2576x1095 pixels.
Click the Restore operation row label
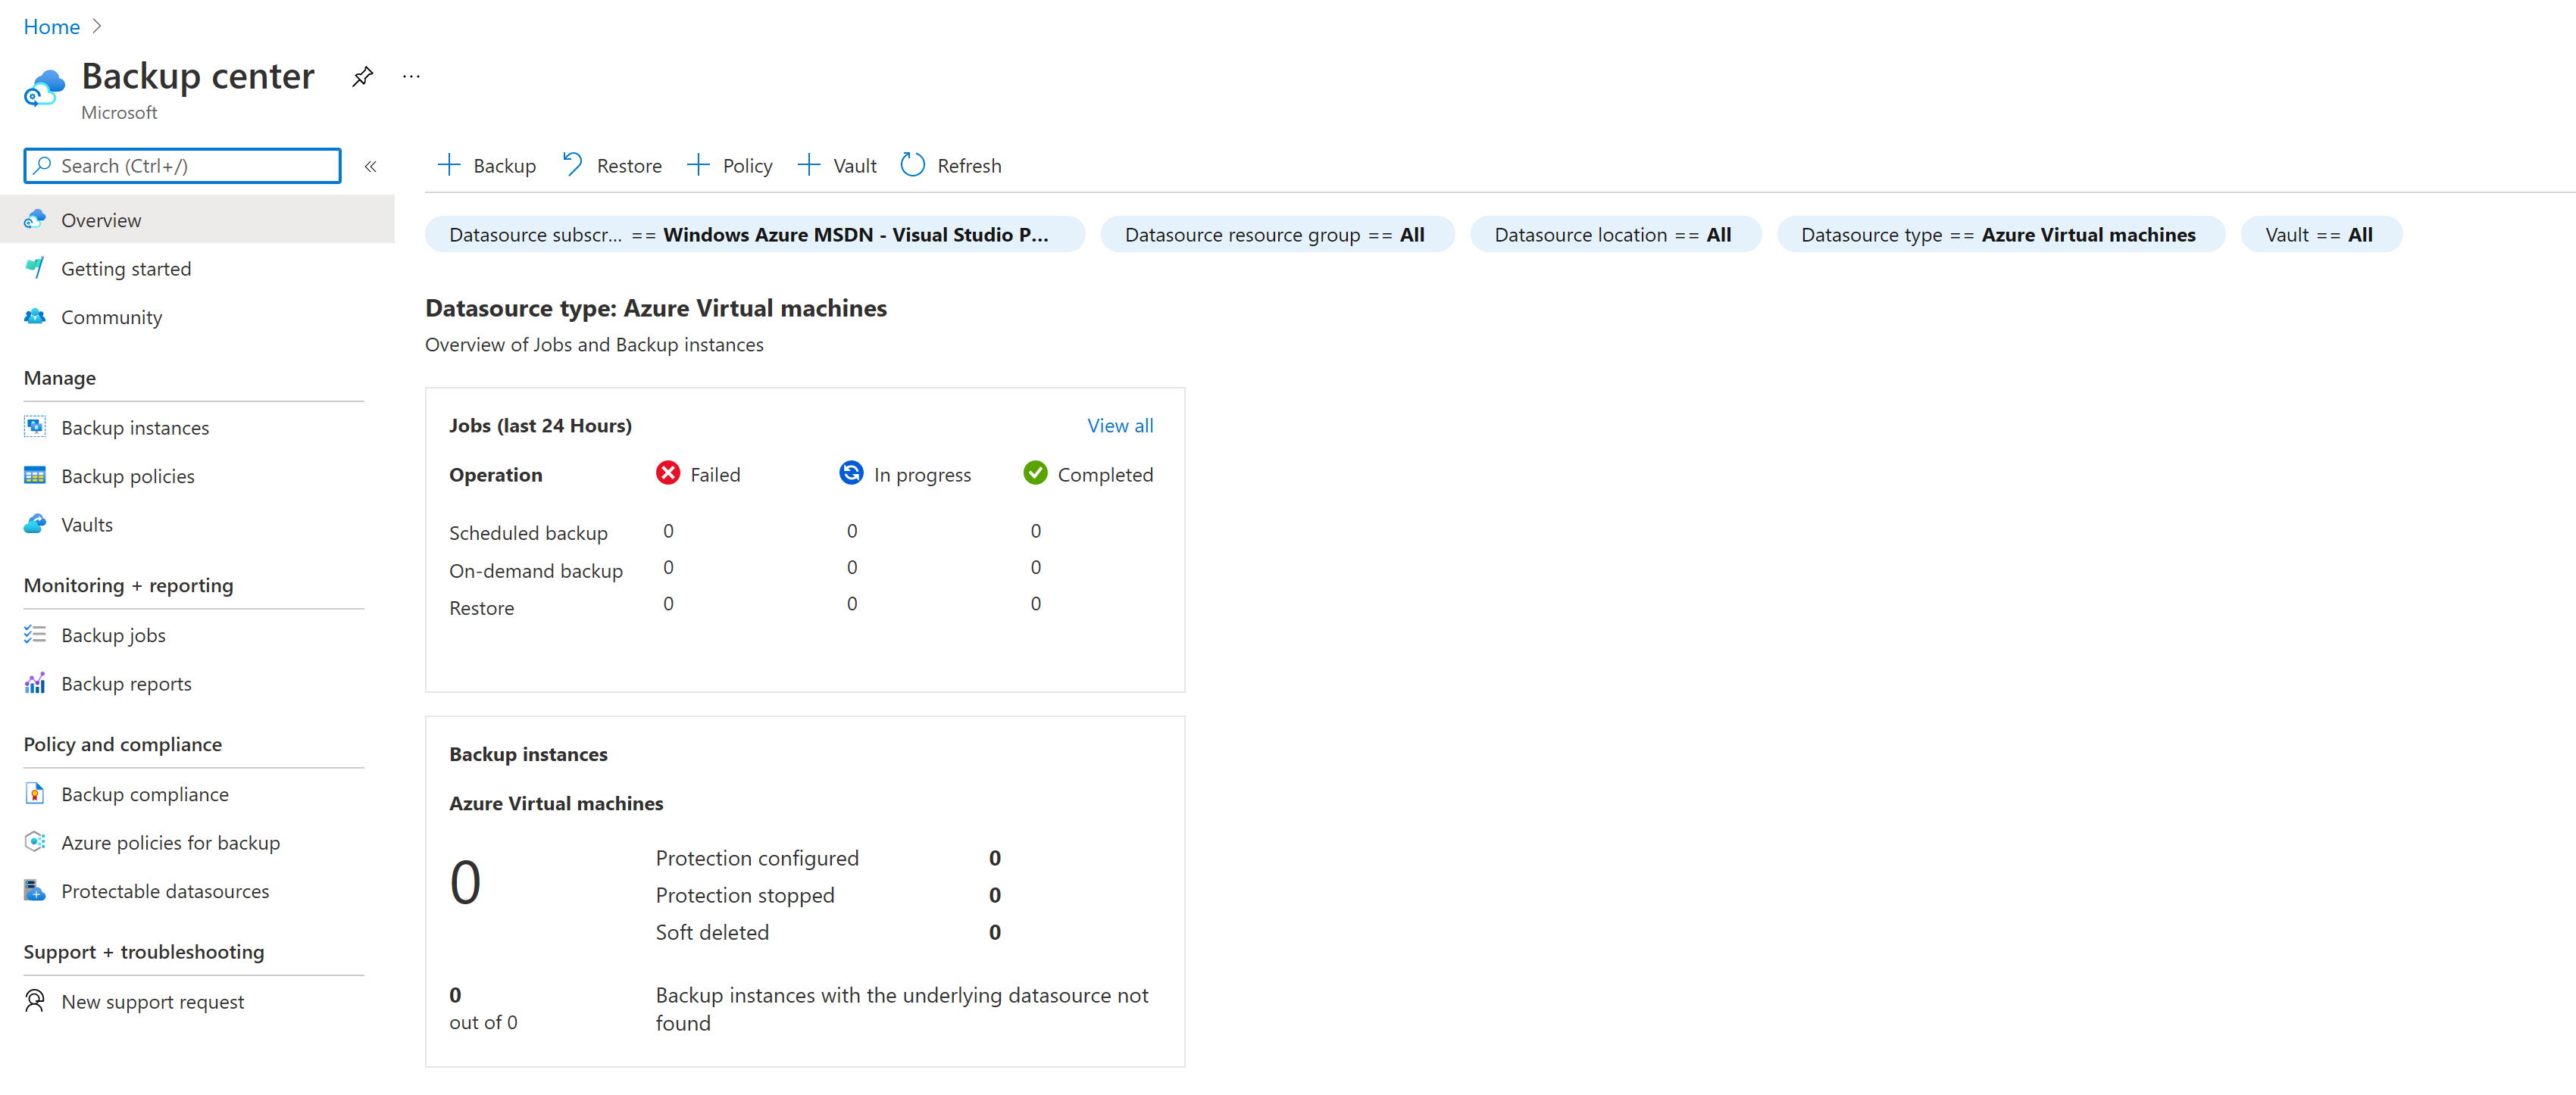[482, 608]
